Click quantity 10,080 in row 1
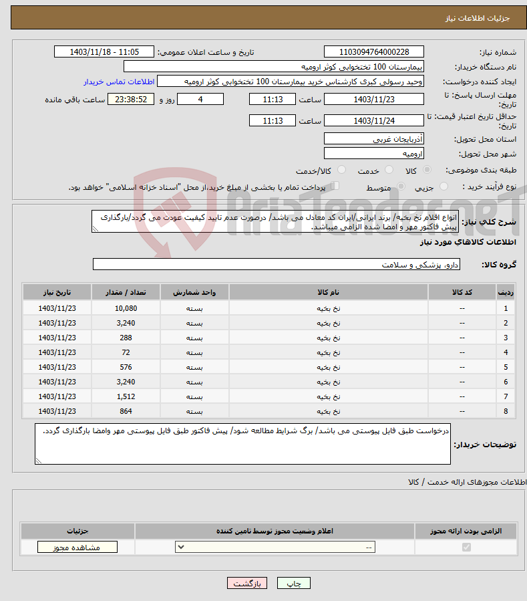The width and height of the screenshot is (527, 601). tap(126, 309)
